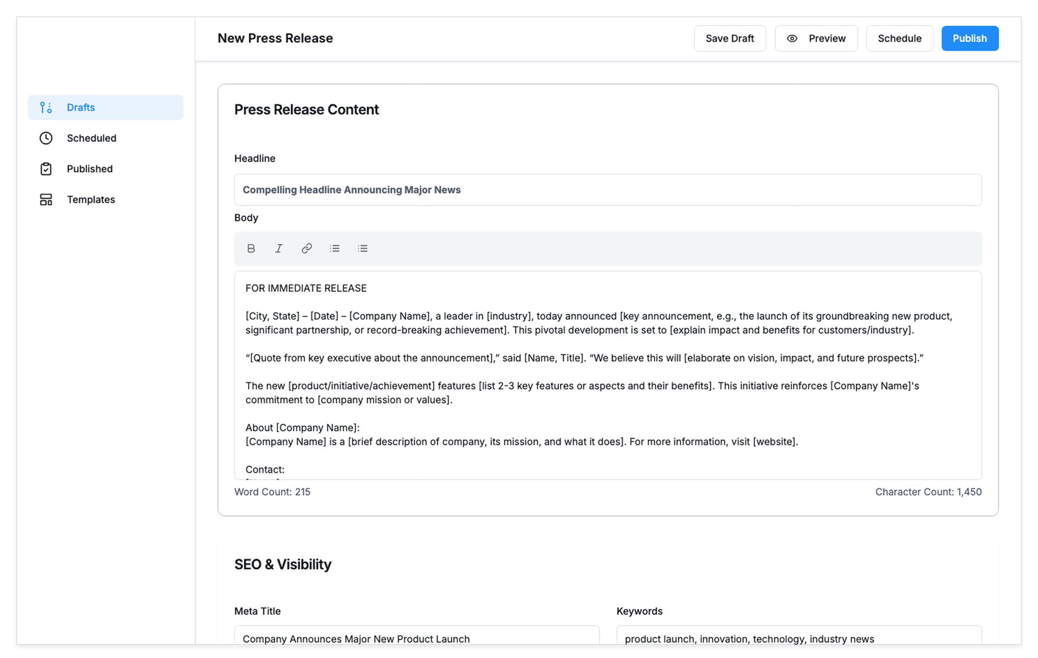1038x658 pixels.
Task: Publish the press release
Action: (x=969, y=38)
